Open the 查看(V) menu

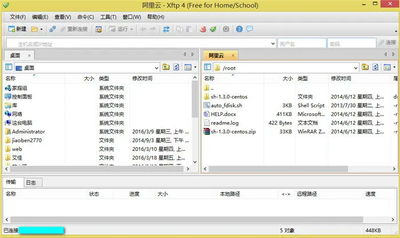point(63,17)
